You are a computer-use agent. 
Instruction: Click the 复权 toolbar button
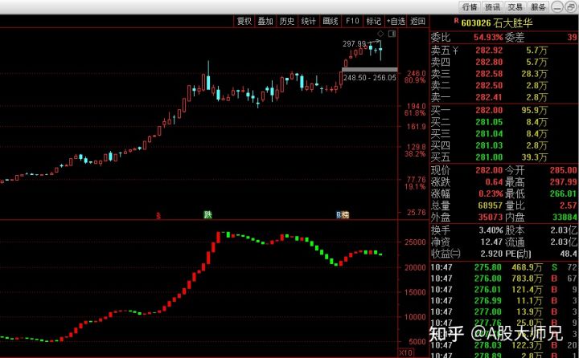pyautogui.click(x=244, y=22)
